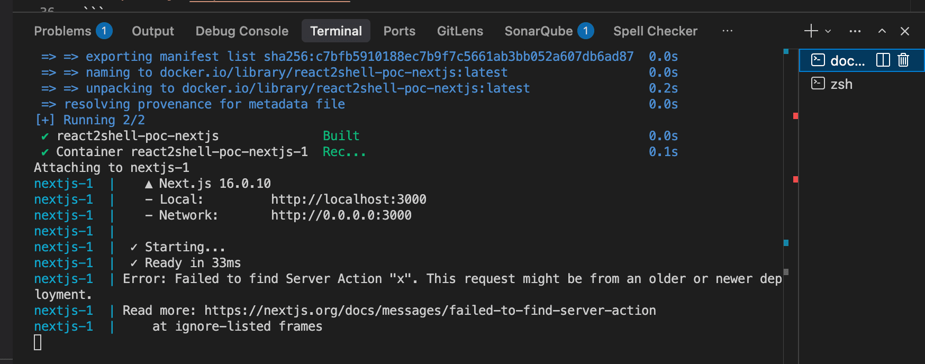Switch to the zsh terminal session
Viewport: 925px width, 364px height.
coord(841,84)
